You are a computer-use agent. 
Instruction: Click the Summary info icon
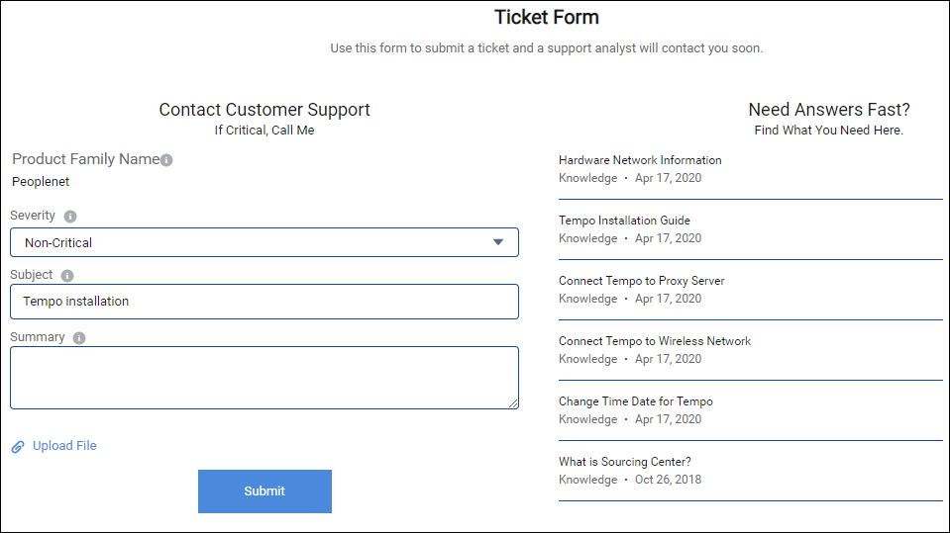79,337
